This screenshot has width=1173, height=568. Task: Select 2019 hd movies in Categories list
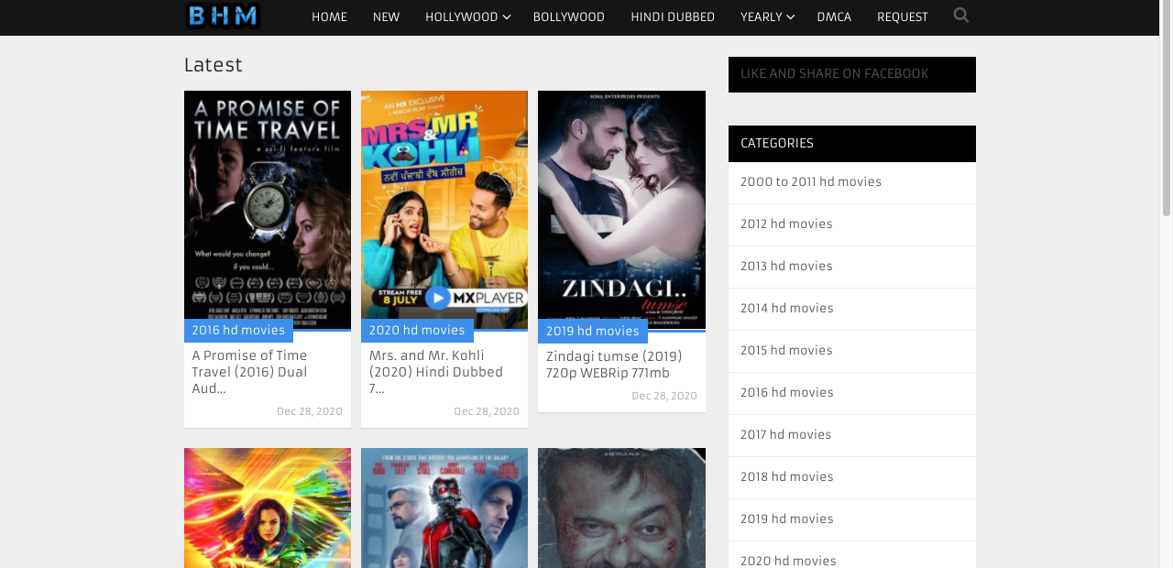point(786,519)
